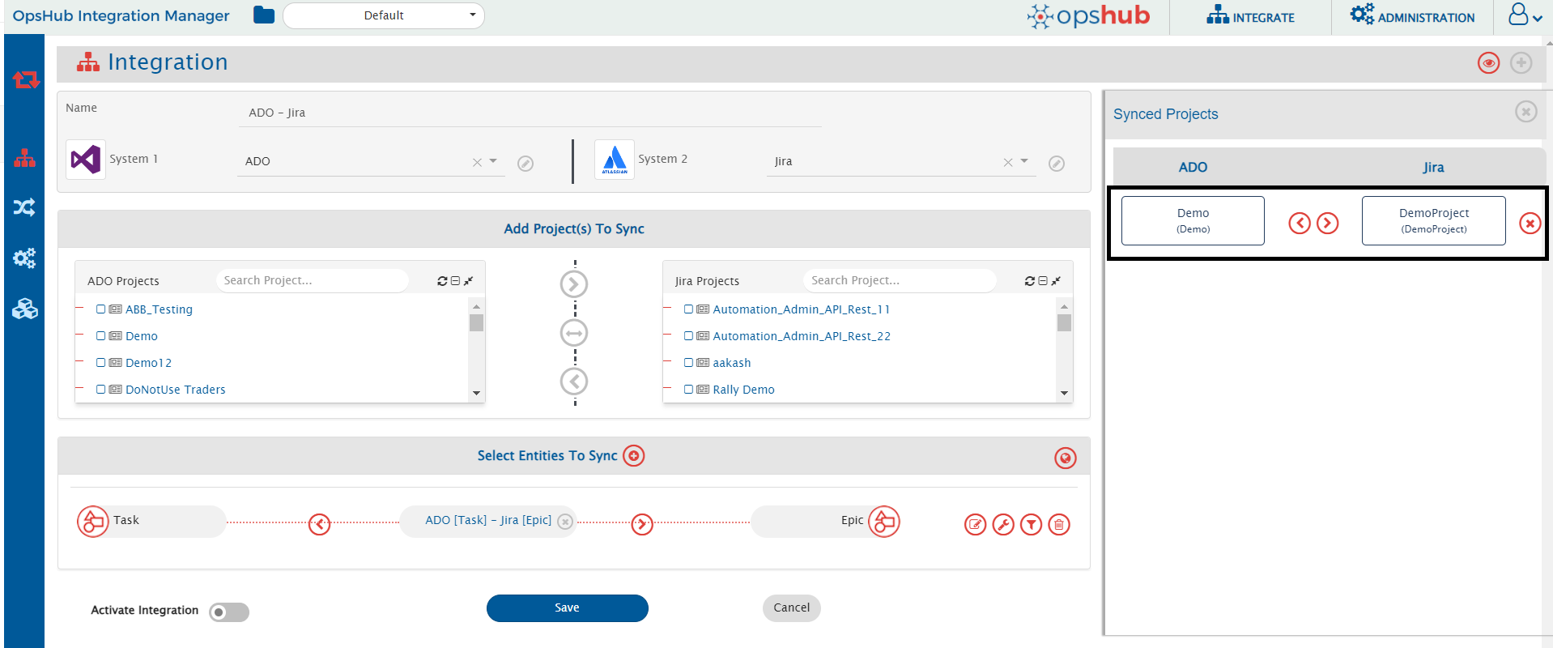Edit System 1 ADO configuration icon
Viewport: 1553px width, 648px height.
525,164
